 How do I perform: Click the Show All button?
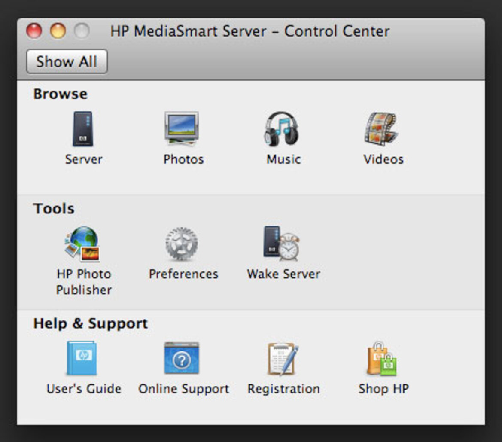(67, 61)
